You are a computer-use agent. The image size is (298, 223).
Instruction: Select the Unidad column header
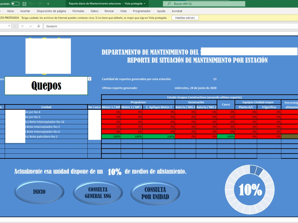tap(46, 107)
